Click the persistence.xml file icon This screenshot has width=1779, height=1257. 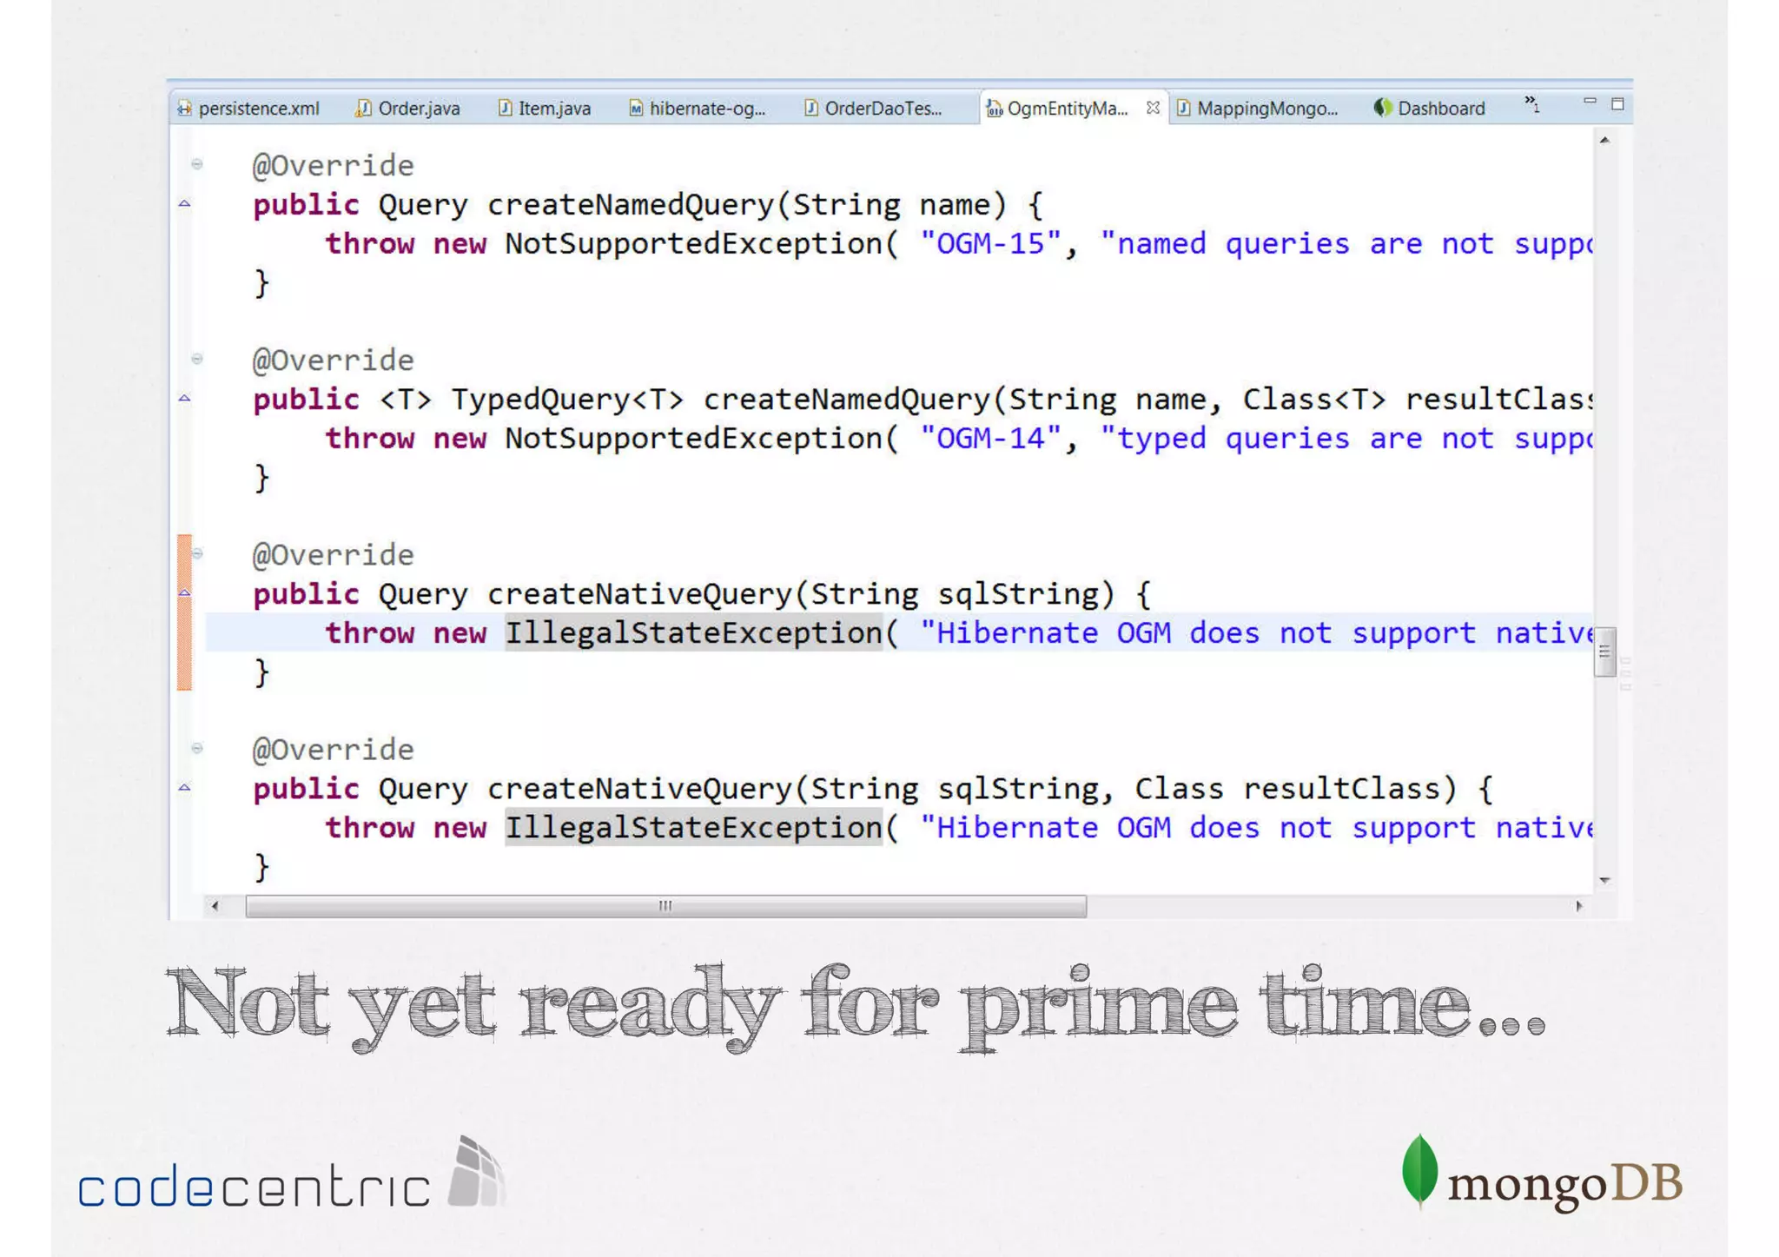pos(185,108)
